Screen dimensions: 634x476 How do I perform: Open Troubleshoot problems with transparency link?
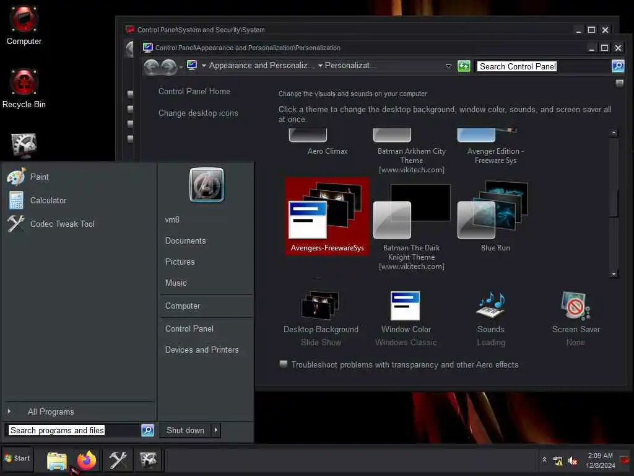pyautogui.click(x=405, y=364)
